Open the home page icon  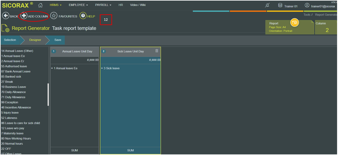(40, 5)
